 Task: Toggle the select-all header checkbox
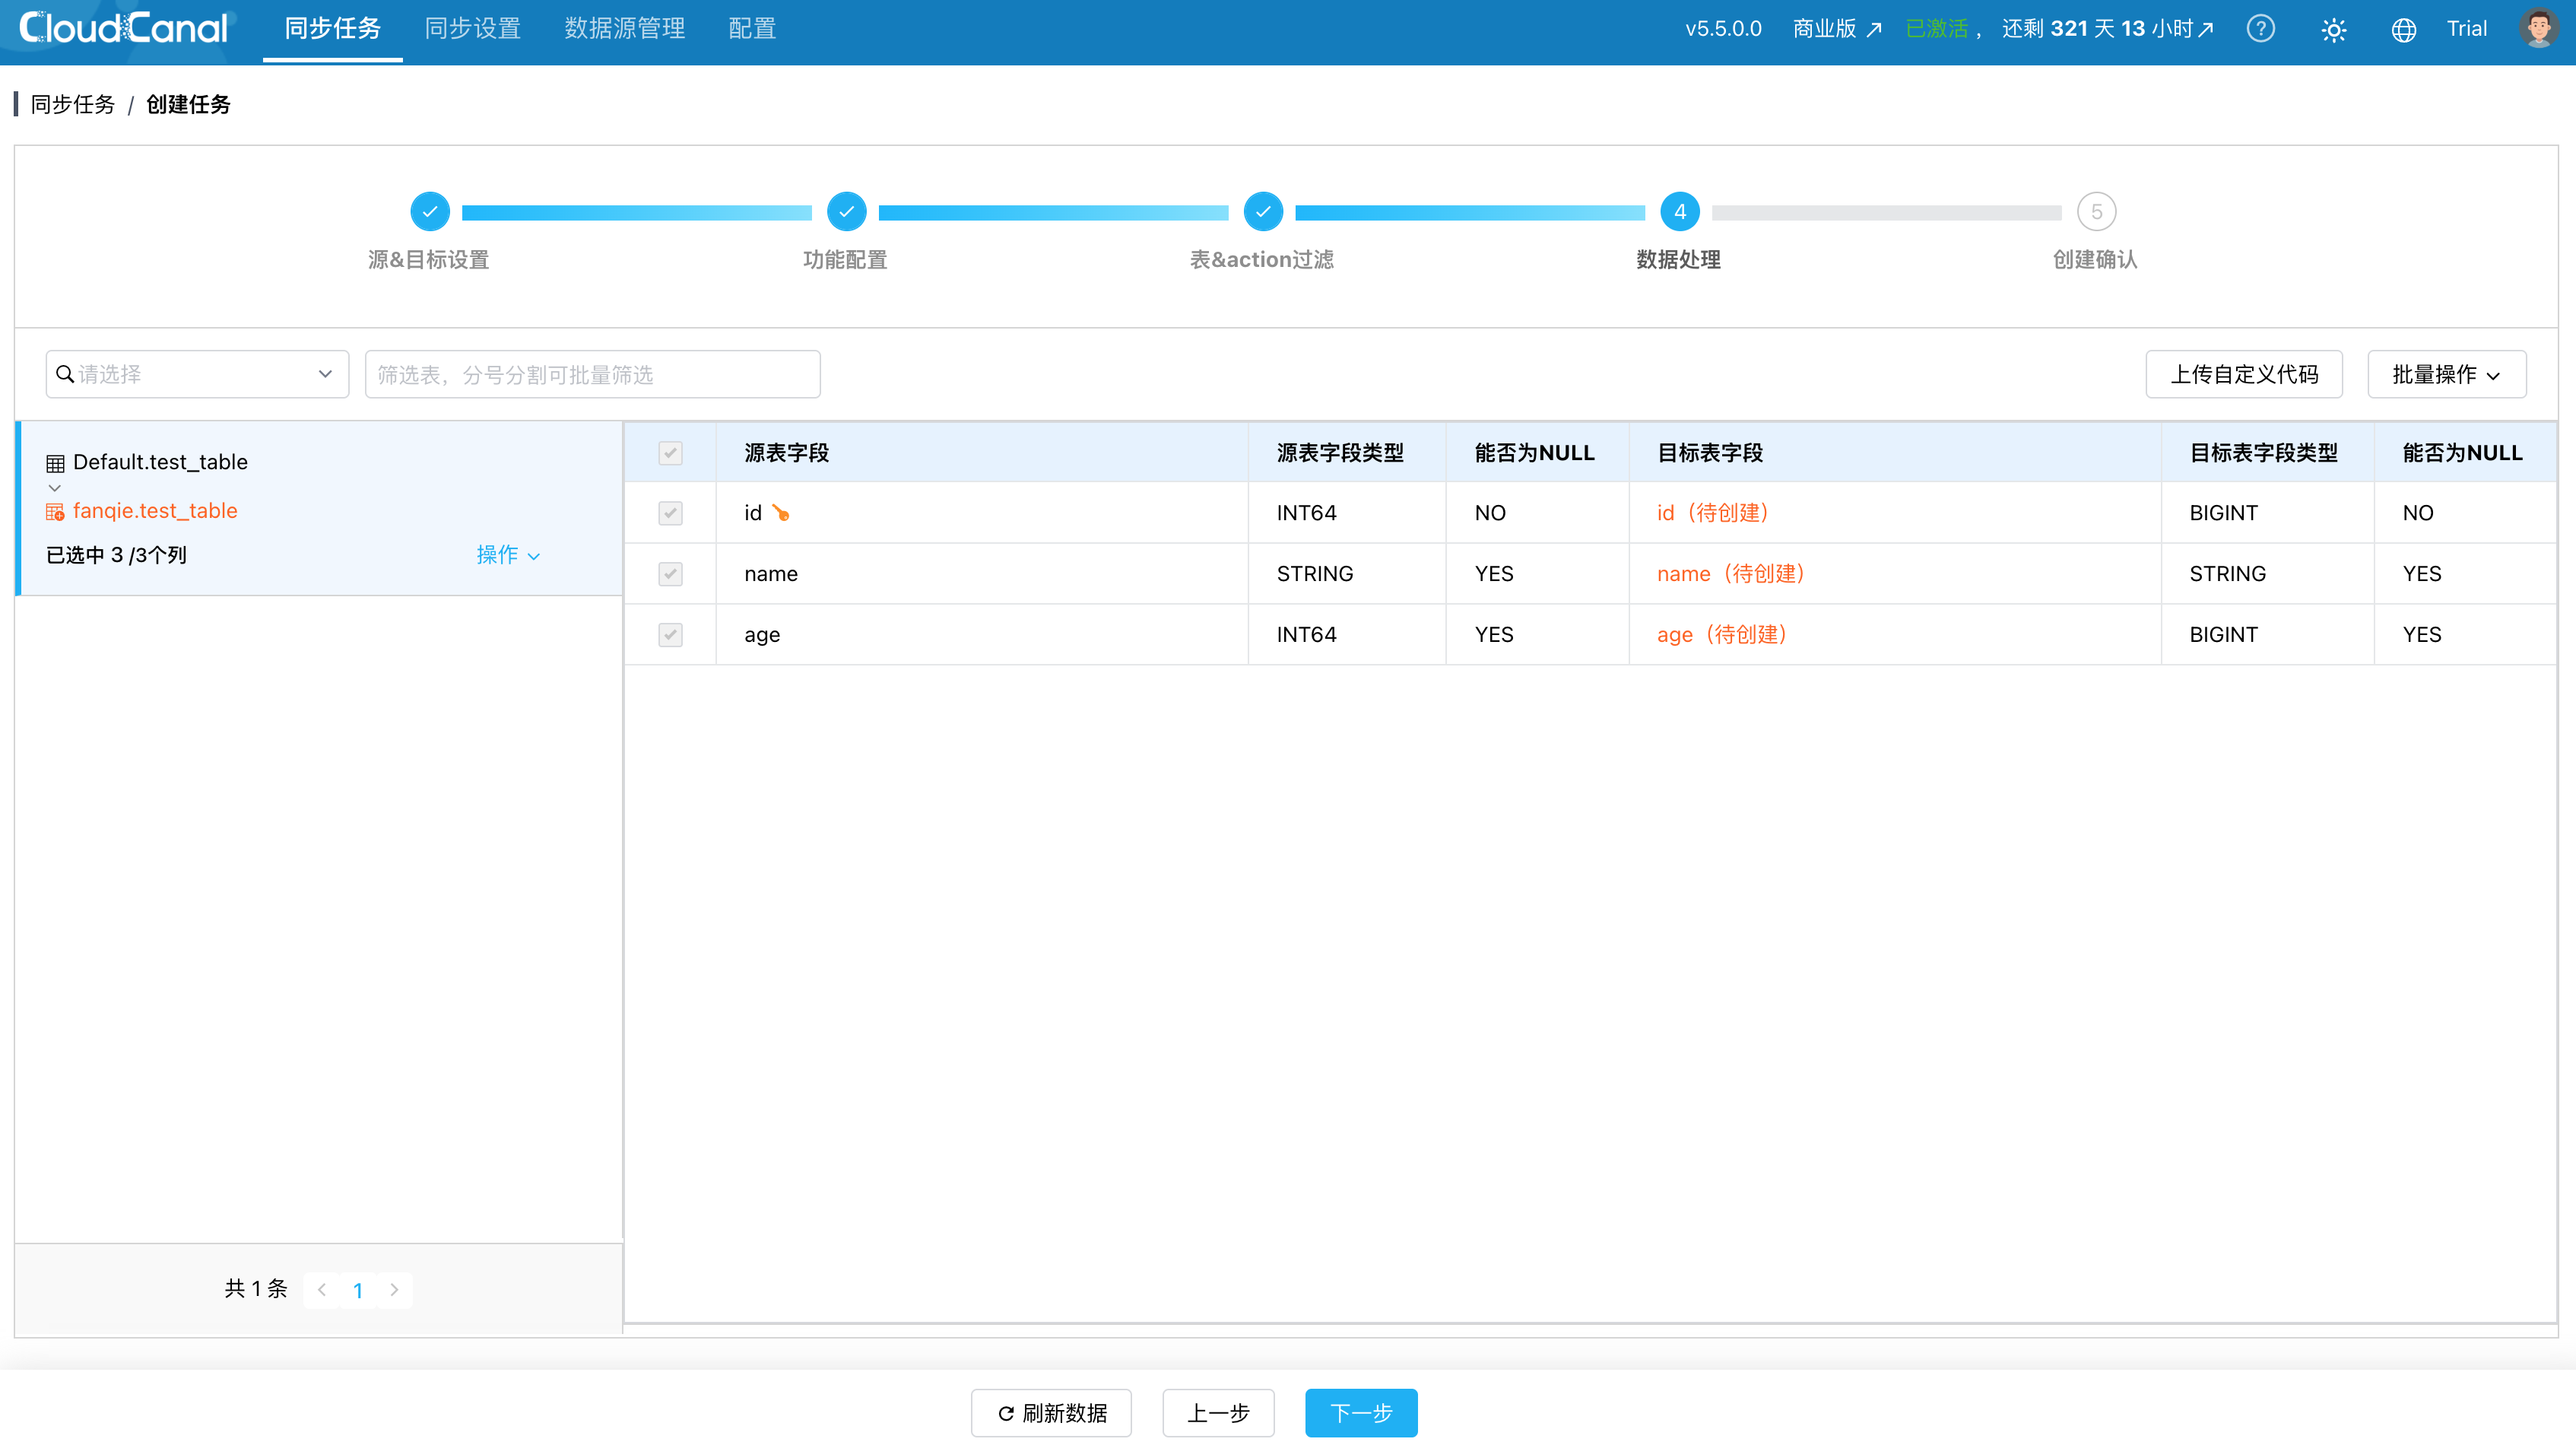coord(670,453)
